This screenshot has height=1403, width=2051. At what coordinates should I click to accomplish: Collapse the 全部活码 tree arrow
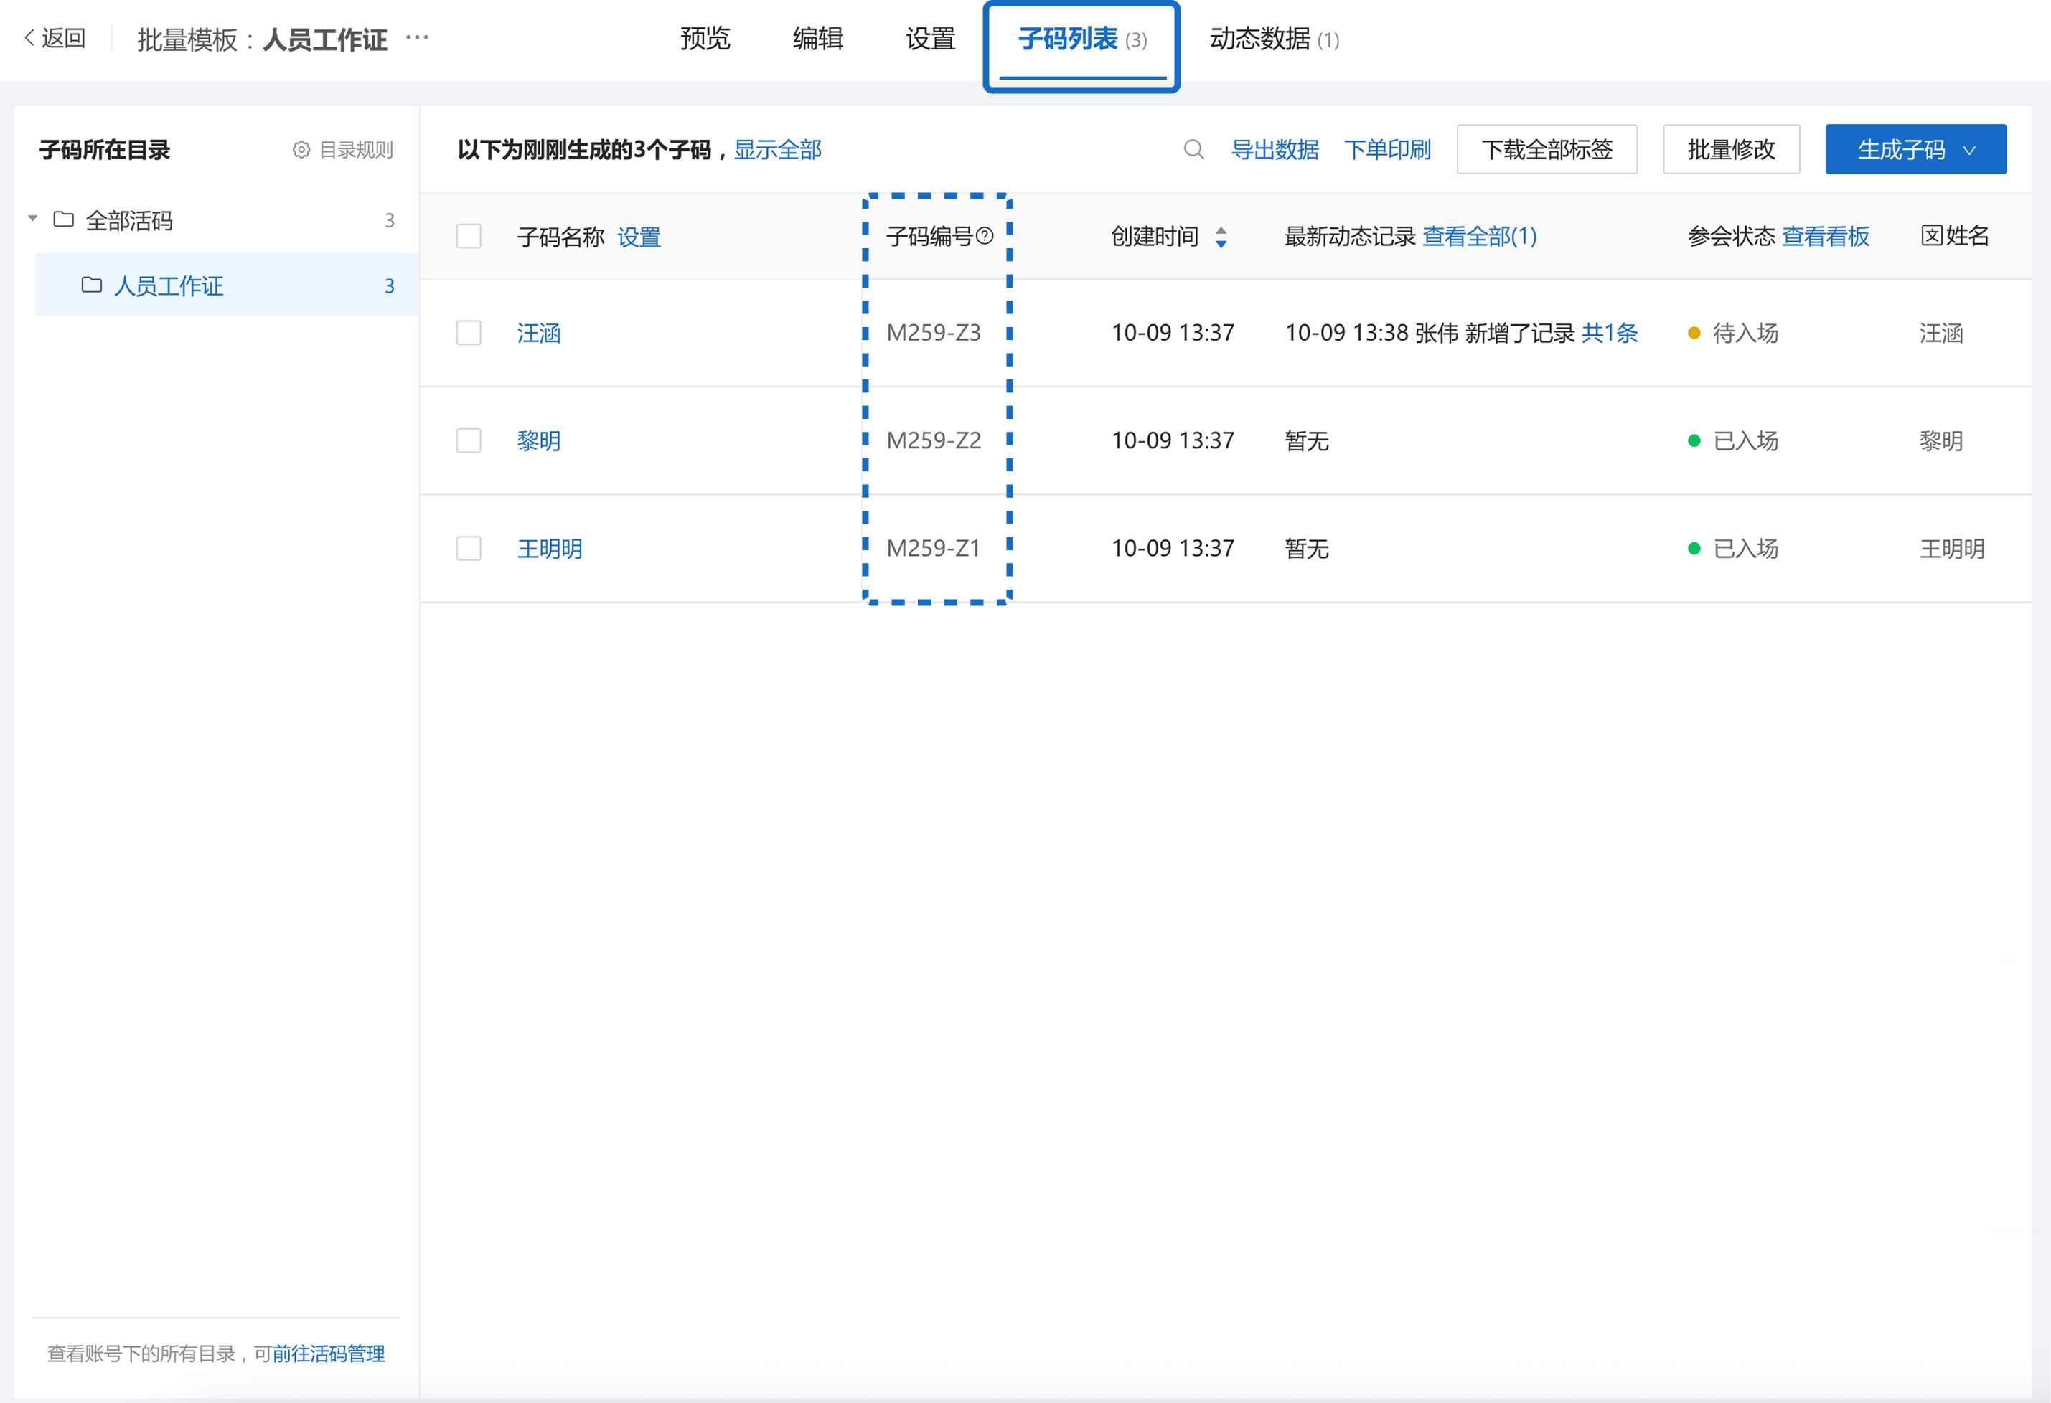tap(33, 219)
